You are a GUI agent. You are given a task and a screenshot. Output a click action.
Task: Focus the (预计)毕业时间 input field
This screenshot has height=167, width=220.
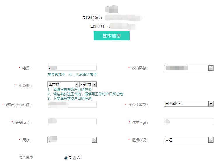[x=72, y=104]
